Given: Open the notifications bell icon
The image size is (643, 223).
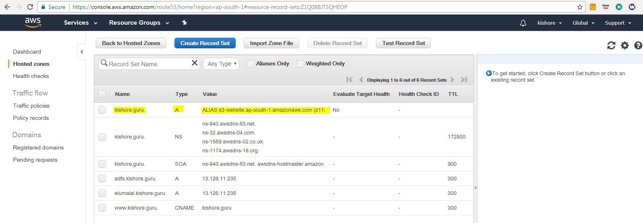Looking at the screenshot, I should tap(523, 23).
